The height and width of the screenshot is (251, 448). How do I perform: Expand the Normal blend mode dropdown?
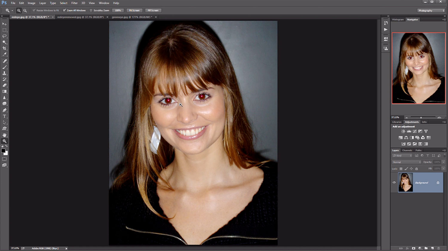[406, 162]
